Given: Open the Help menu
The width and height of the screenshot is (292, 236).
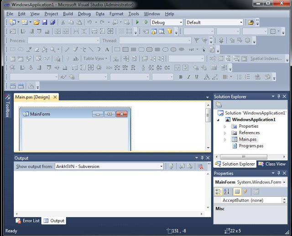Looking at the screenshot, I should coord(169,14).
